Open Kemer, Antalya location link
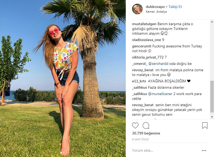The width and height of the screenshot is (214, 157). click(156, 12)
